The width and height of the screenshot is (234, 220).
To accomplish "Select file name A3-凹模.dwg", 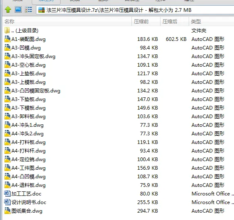I will click(x=26, y=48).
